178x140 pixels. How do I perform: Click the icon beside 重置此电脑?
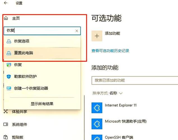click(9, 53)
